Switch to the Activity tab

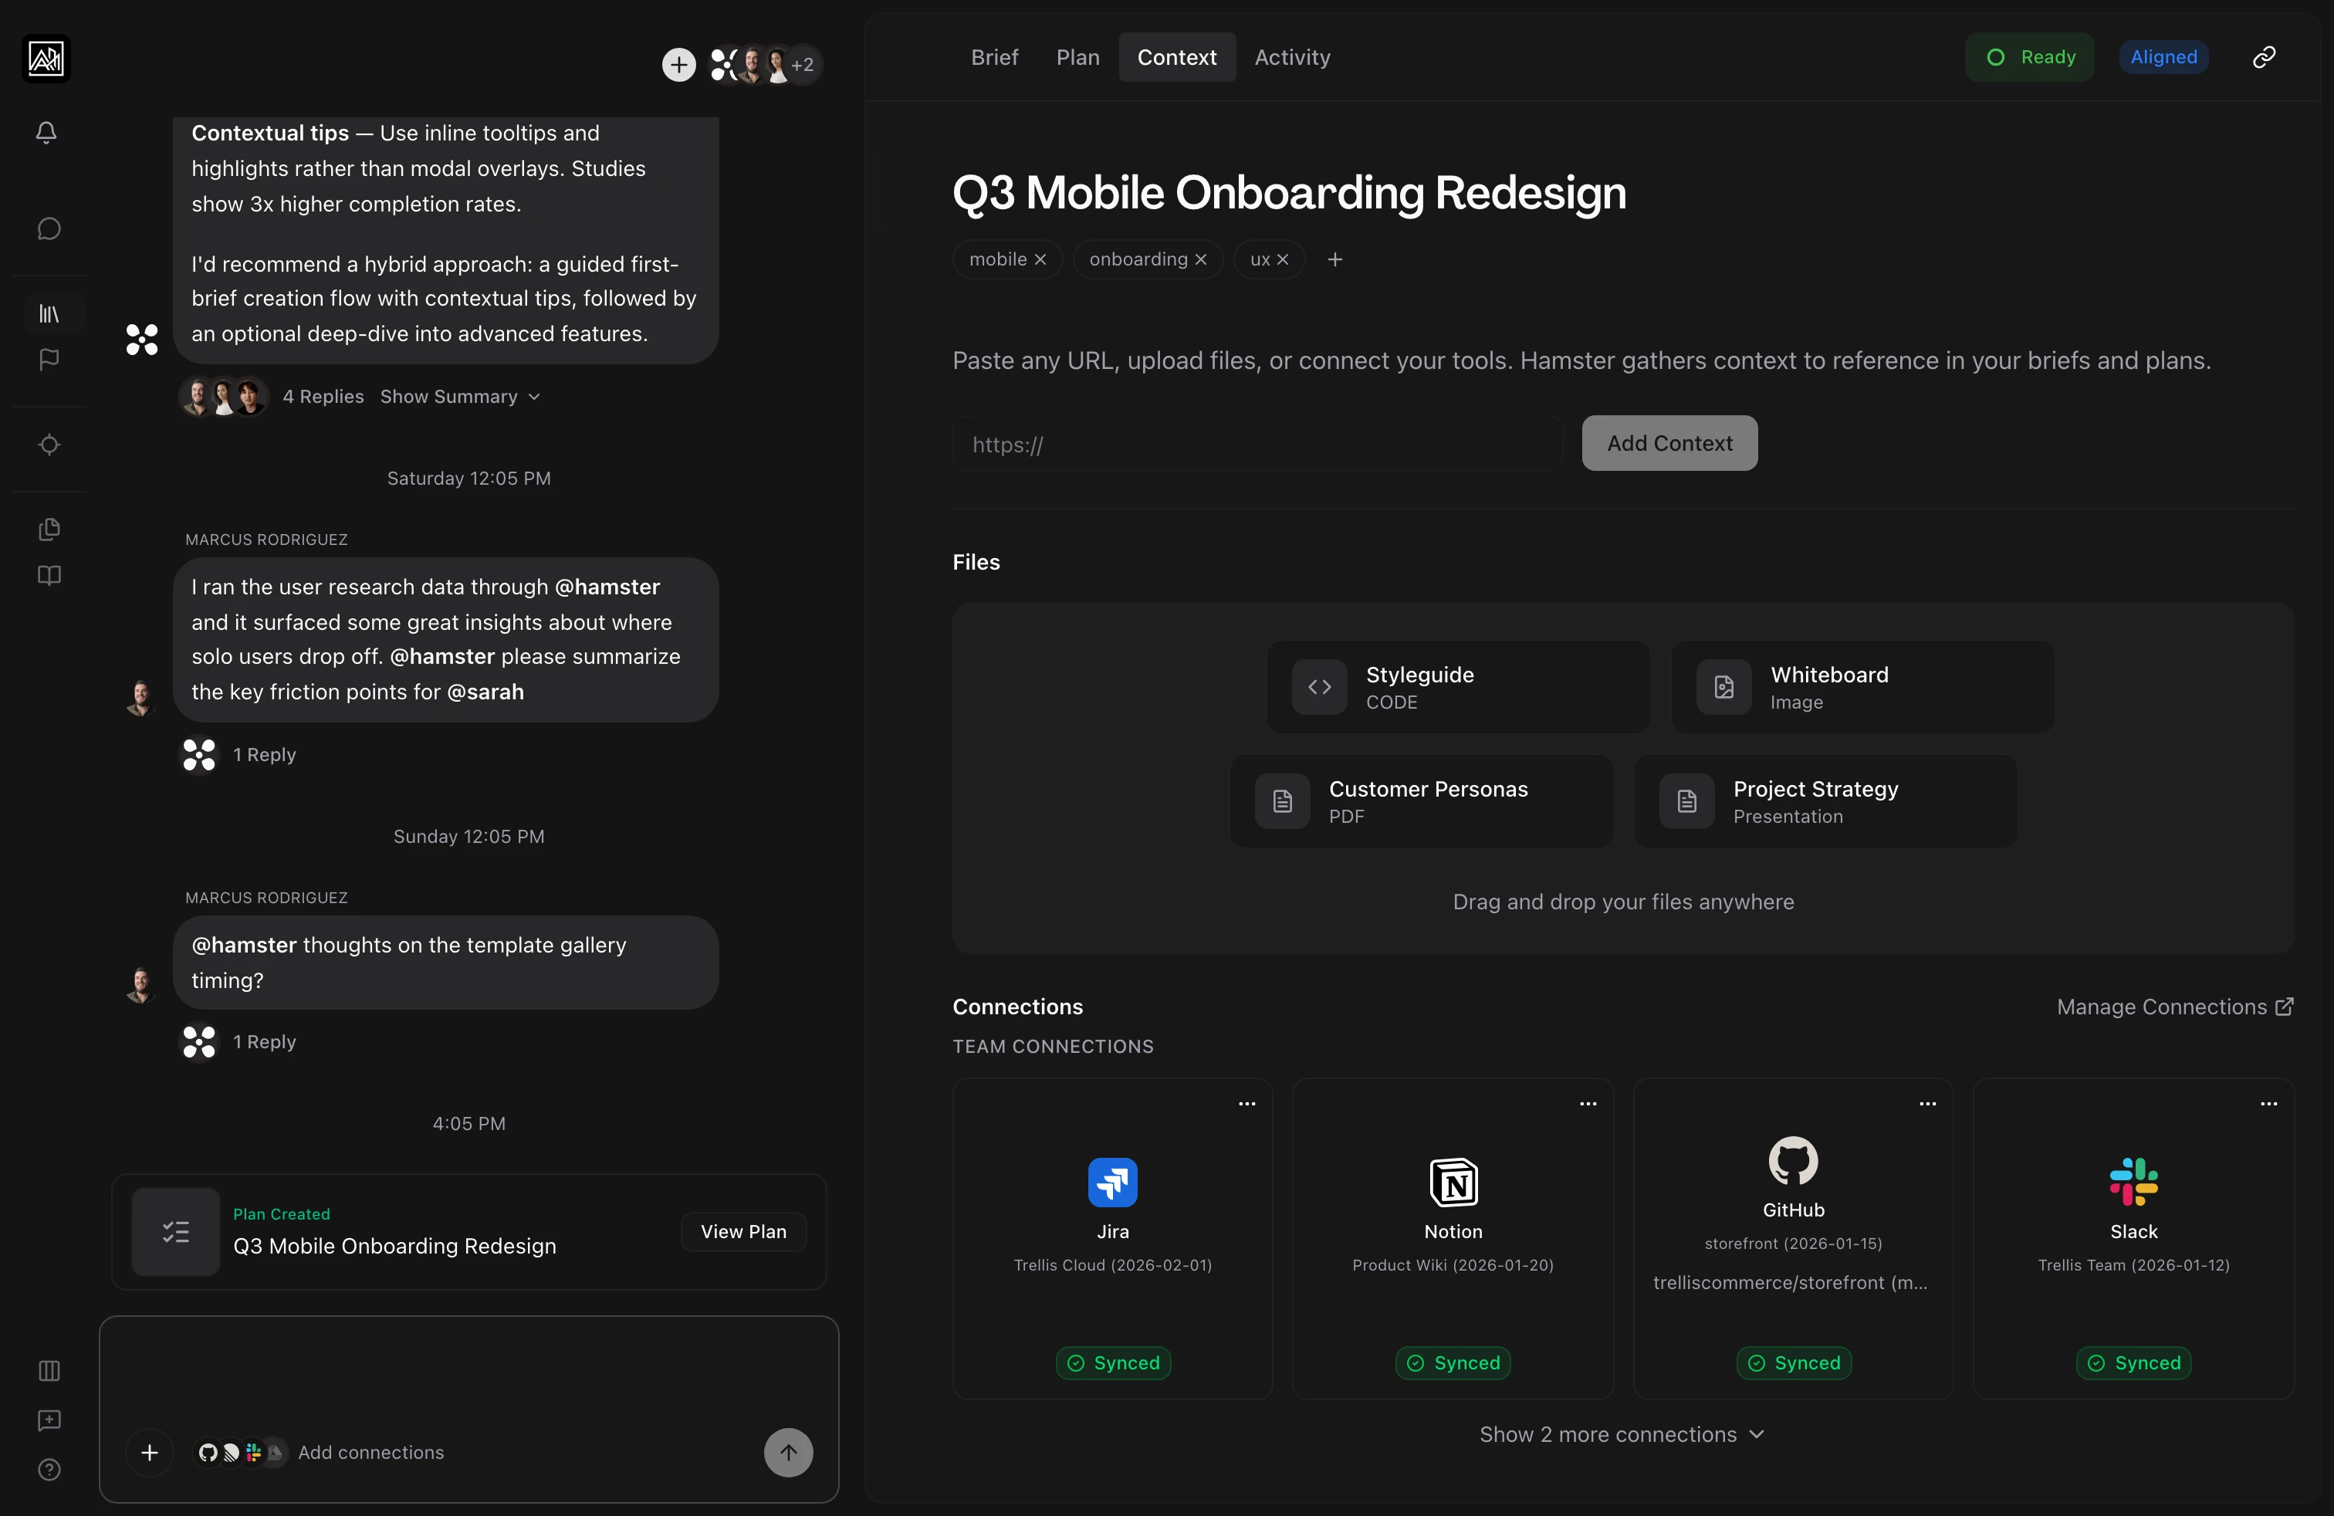[1291, 57]
